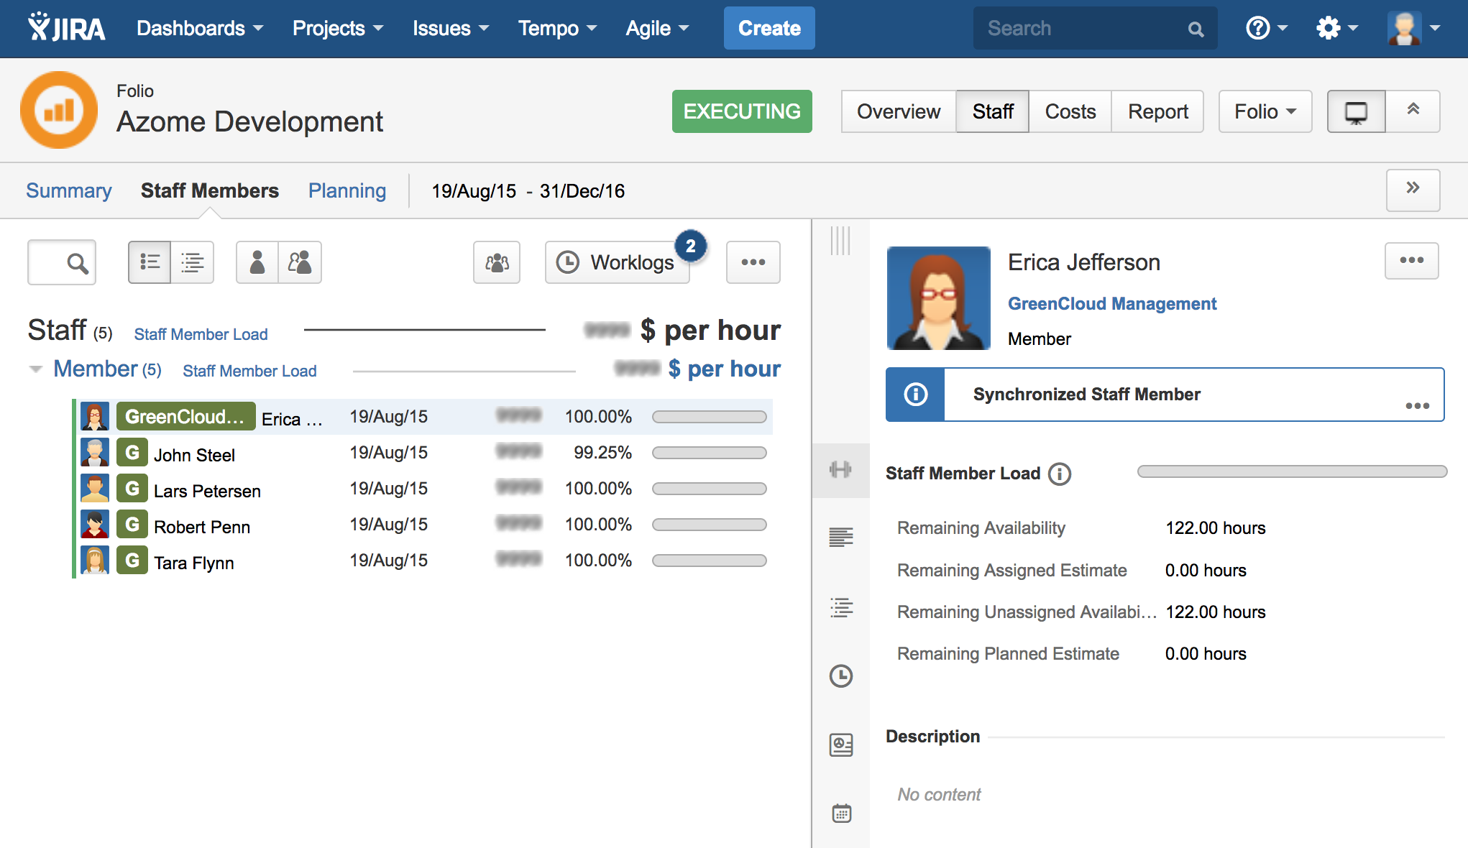The width and height of the screenshot is (1468, 848).
Task: Switch to the Costs tab
Action: [1070, 112]
